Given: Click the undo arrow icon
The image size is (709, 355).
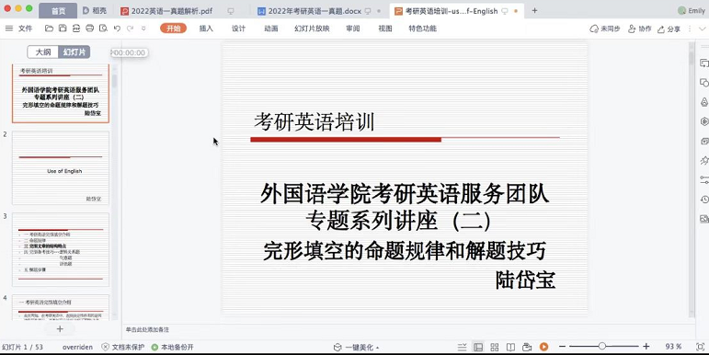Looking at the screenshot, I should (117, 29).
